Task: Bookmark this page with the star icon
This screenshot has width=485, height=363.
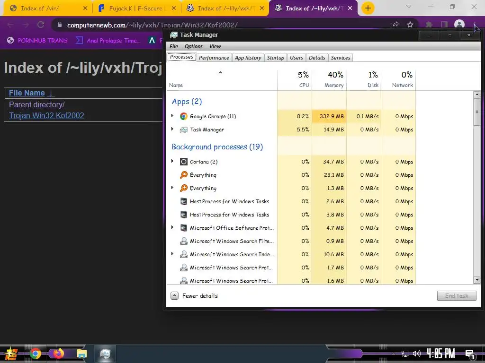Action: pos(410,25)
